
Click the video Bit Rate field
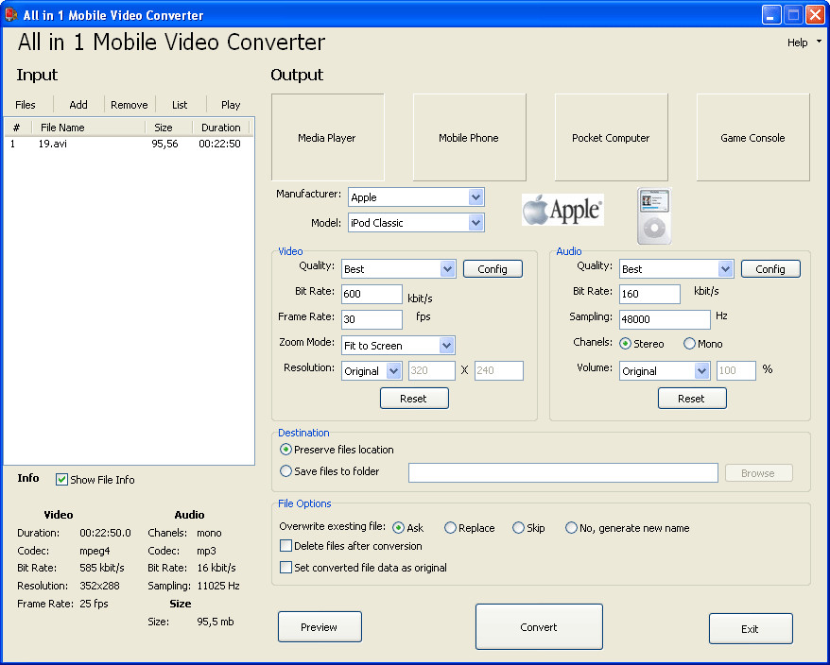[x=372, y=294]
